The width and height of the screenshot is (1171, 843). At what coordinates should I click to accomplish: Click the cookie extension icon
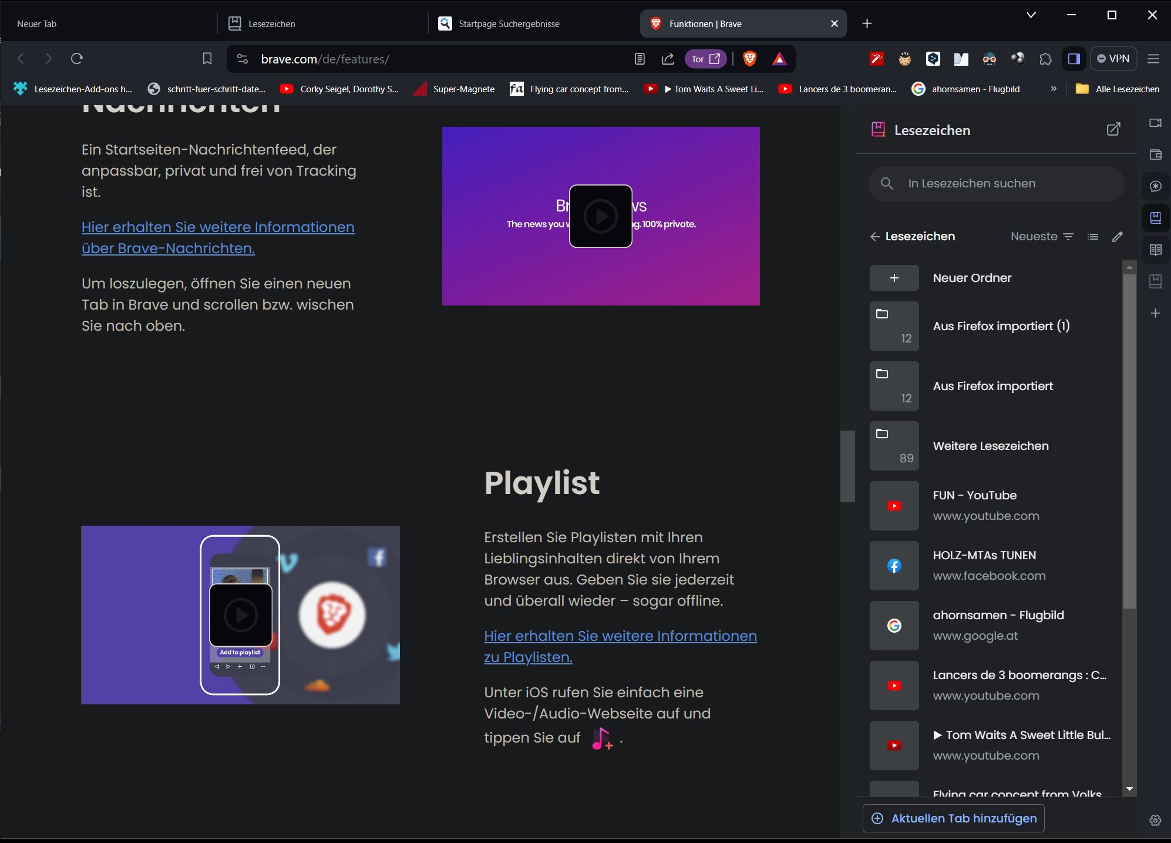tap(904, 59)
